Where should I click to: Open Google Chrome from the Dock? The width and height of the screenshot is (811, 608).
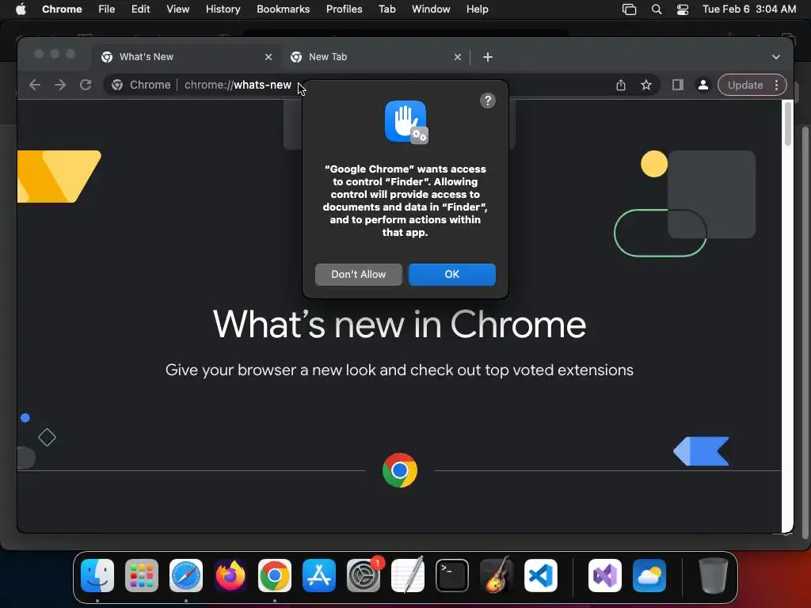275,576
